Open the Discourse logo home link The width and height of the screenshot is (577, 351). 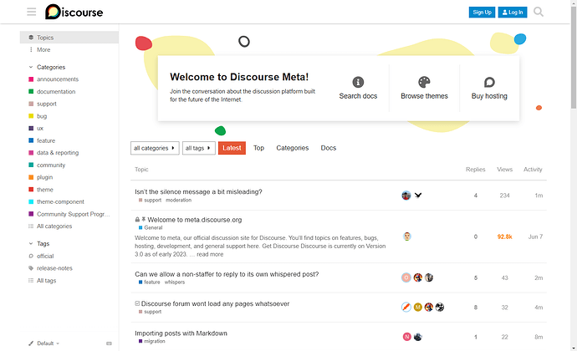pyautogui.click(x=74, y=13)
